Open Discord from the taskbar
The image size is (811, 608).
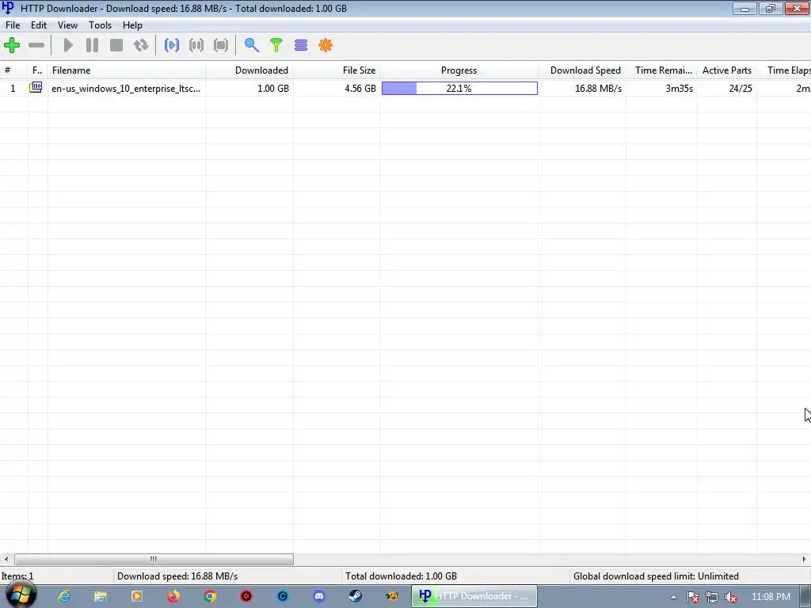[319, 596]
